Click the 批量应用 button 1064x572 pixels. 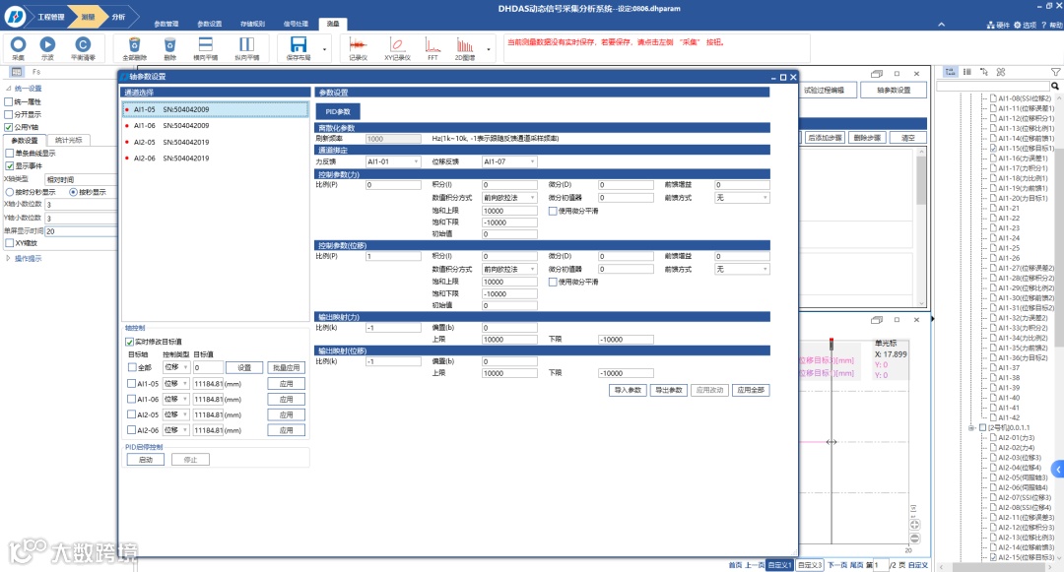(x=287, y=367)
